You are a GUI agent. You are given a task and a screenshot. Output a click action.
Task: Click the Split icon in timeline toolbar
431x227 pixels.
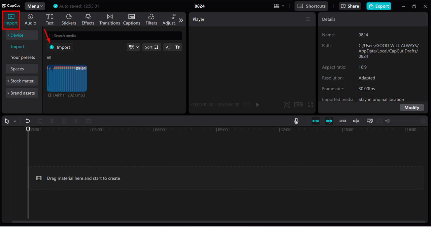click(x=52, y=121)
